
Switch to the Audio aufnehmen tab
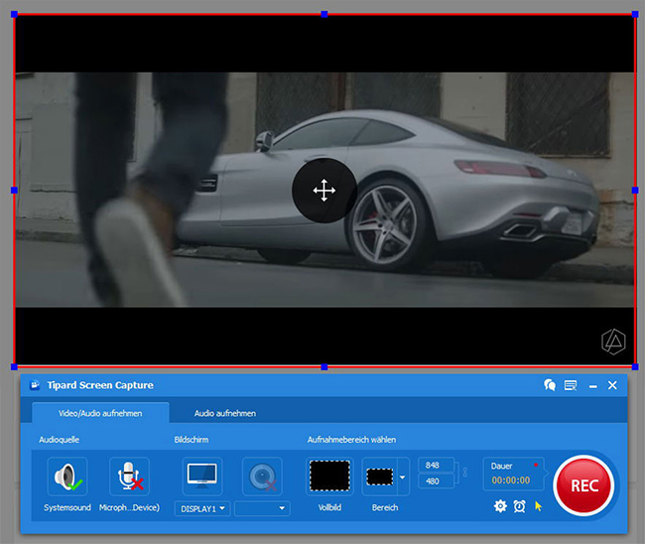225,413
